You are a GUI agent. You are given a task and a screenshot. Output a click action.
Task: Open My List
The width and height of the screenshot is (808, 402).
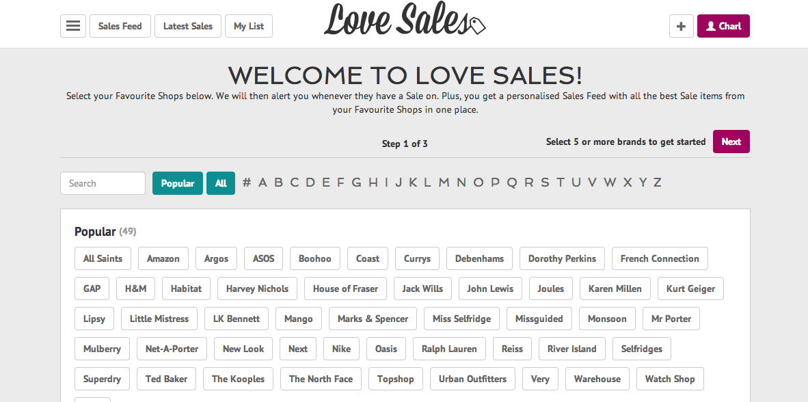pyautogui.click(x=249, y=26)
